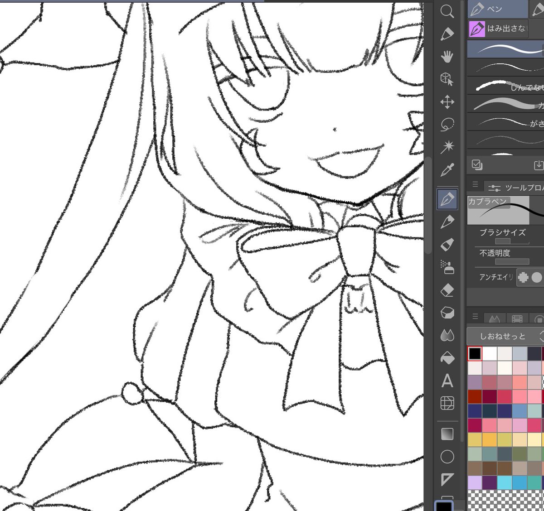Select the Airbrush spray tool
Viewport: 544px width, 511px height.
[x=447, y=267]
